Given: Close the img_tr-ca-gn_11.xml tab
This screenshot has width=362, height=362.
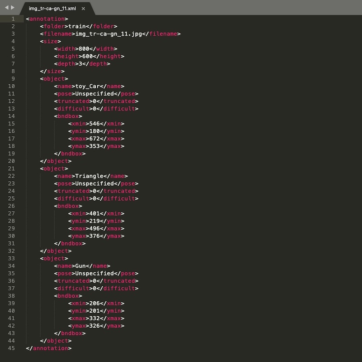Looking at the screenshot, I should 83,9.
